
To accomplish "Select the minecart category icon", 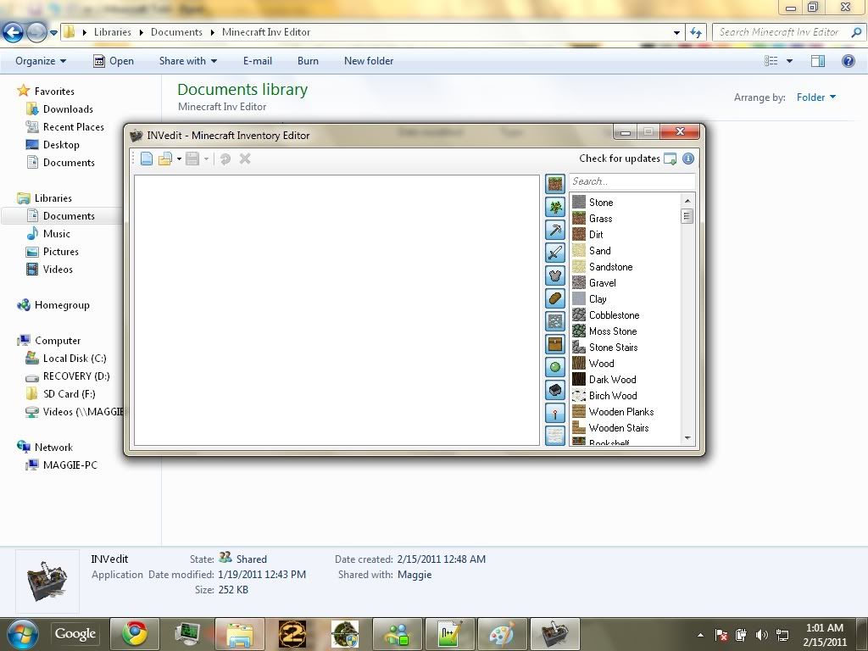I will click(555, 390).
